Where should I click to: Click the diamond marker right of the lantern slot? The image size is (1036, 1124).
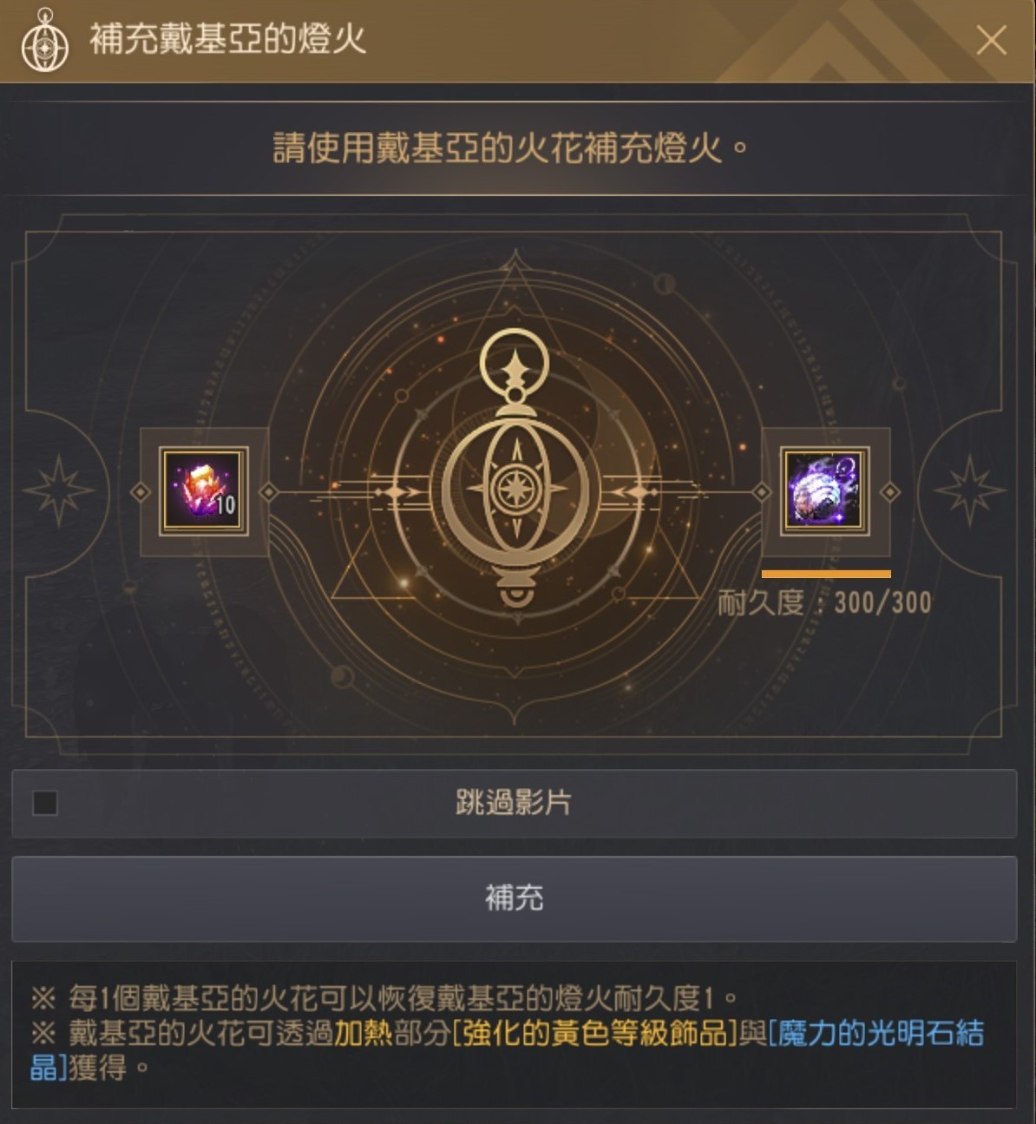889,492
